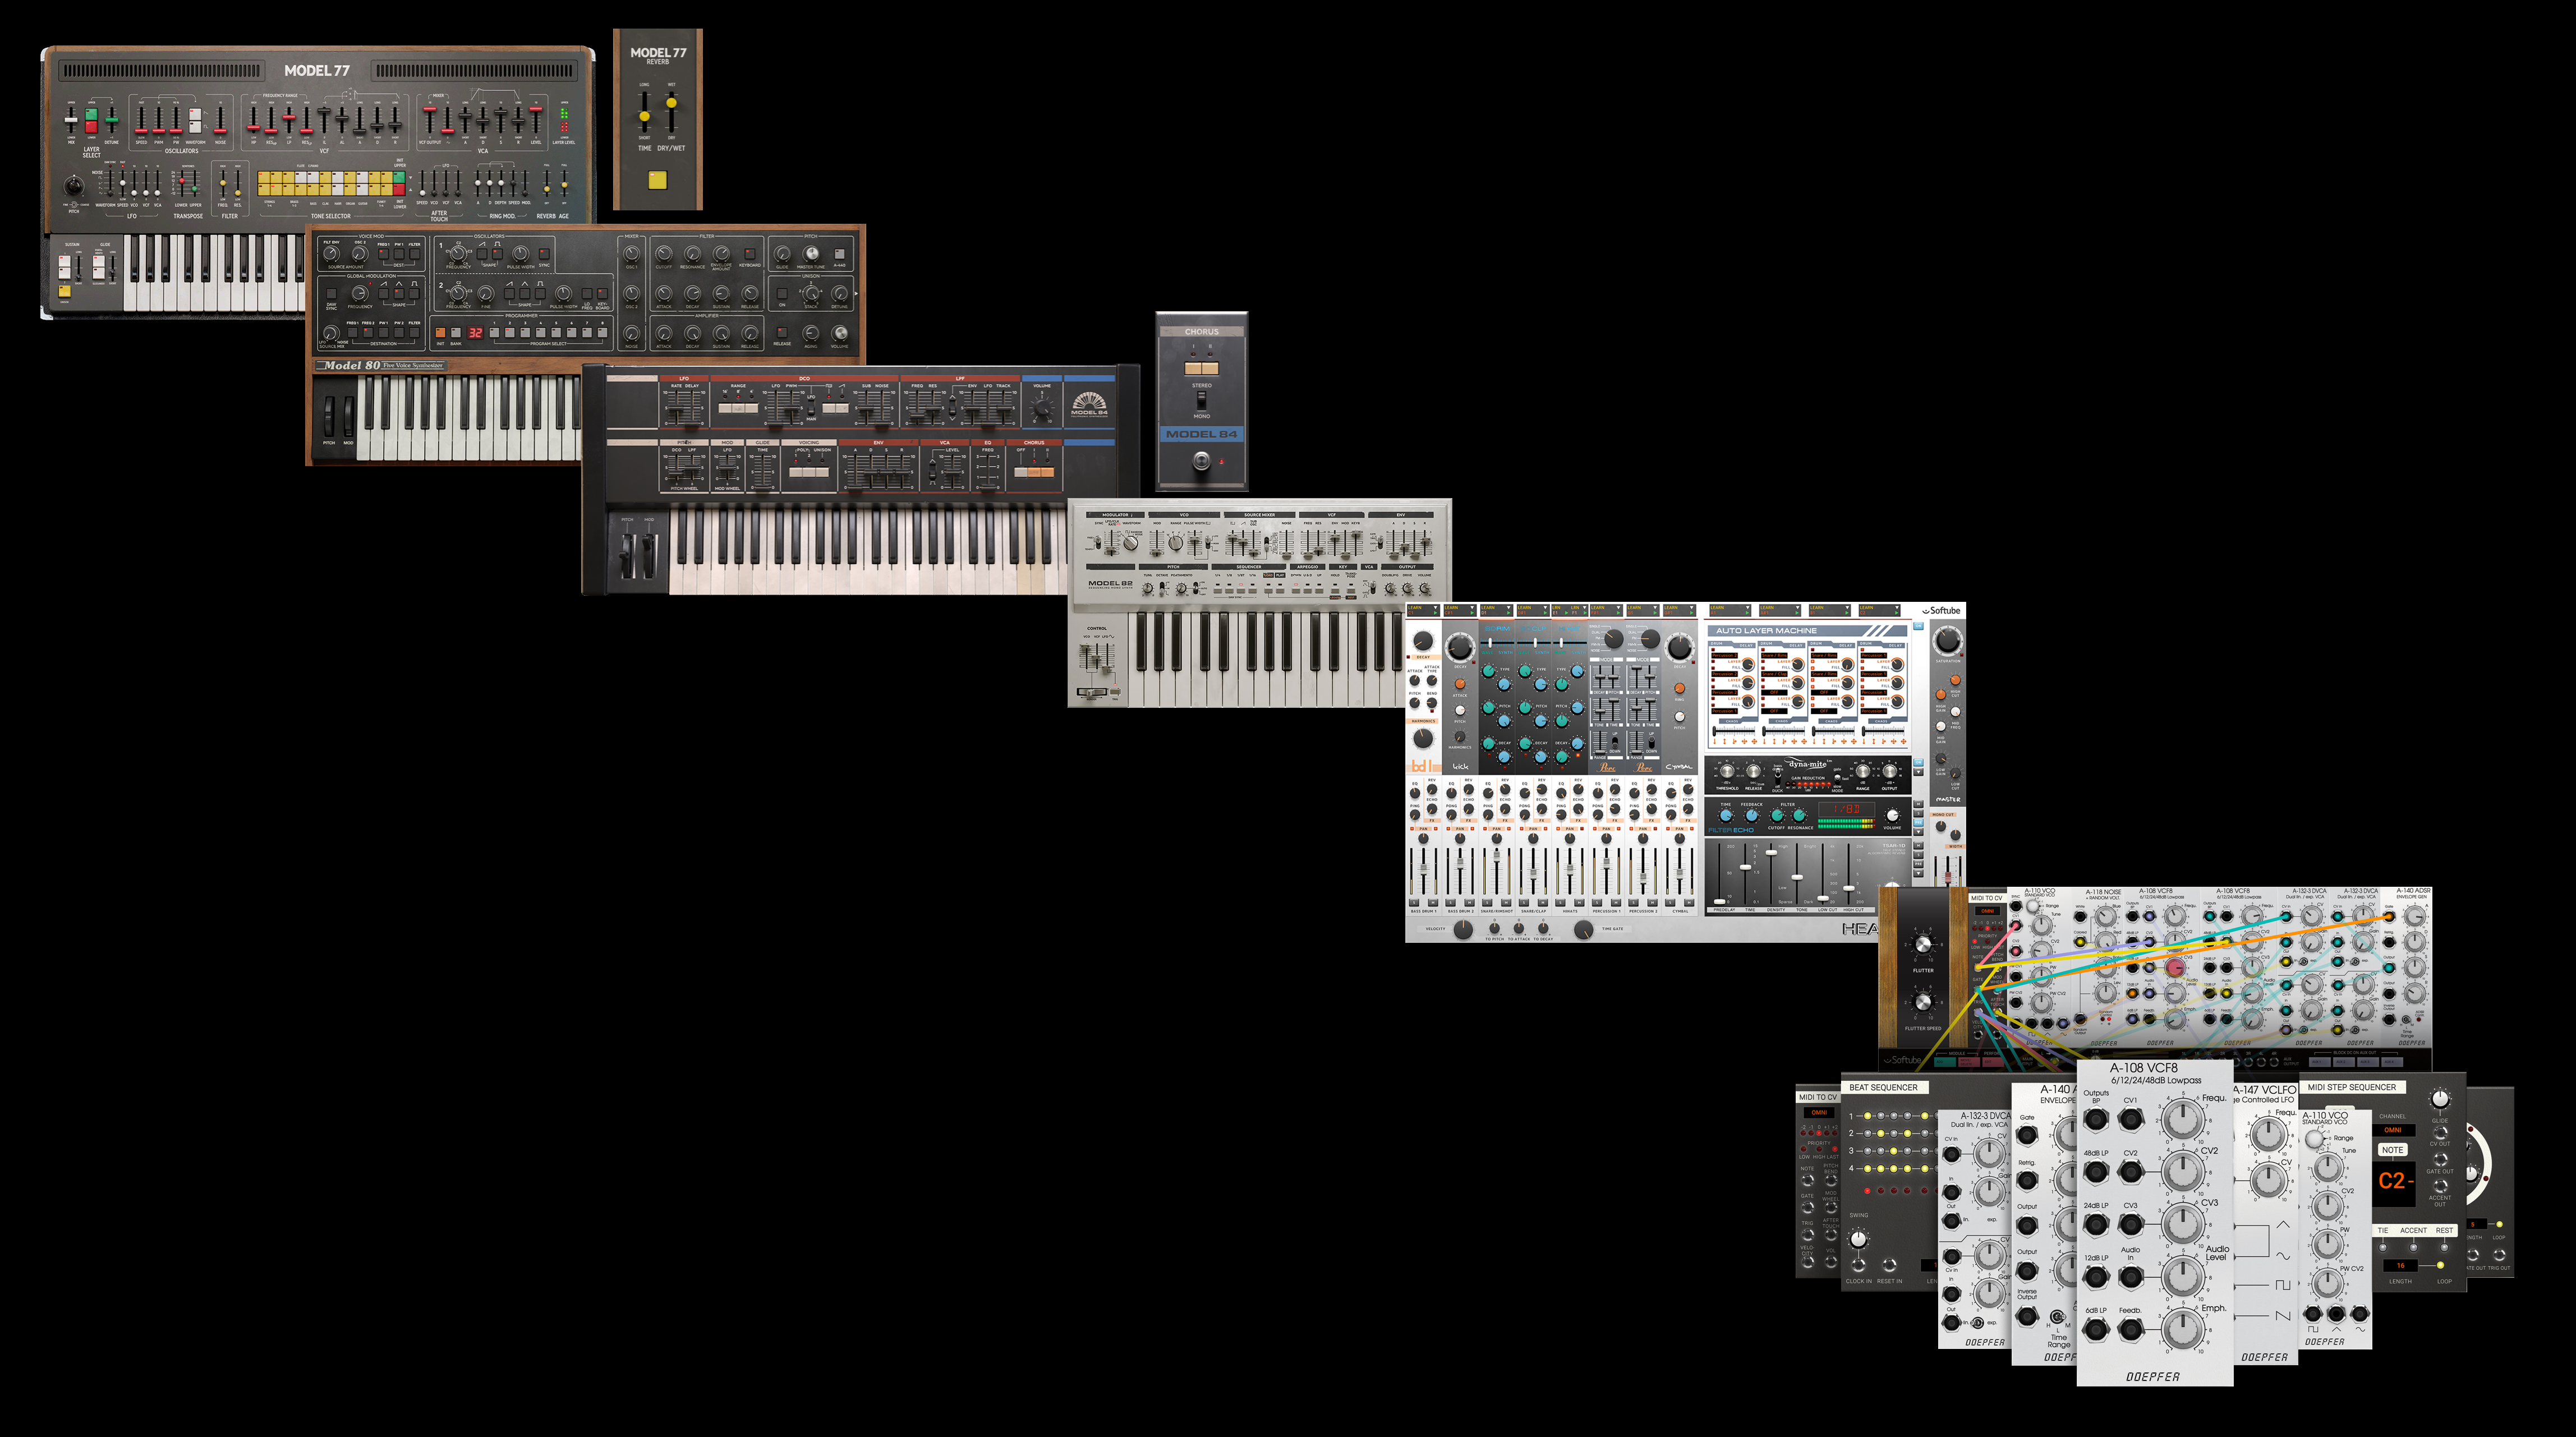Viewport: 2576px width, 1437px height.
Task: Click the Swing knob on Beat Sequencer
Action: [1858, 1239]
